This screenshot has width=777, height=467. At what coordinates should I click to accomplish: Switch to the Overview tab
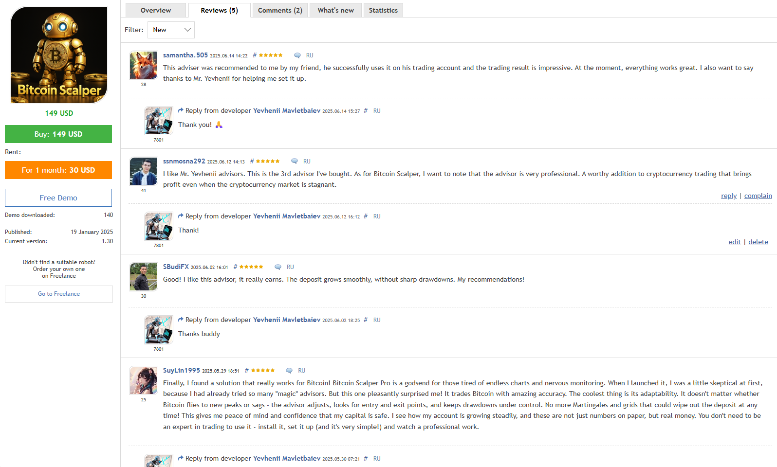(156, 10)
